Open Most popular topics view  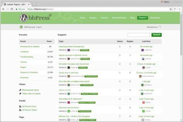click(30, 90)
